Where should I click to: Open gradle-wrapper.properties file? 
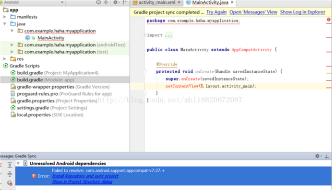click(63, 87)
